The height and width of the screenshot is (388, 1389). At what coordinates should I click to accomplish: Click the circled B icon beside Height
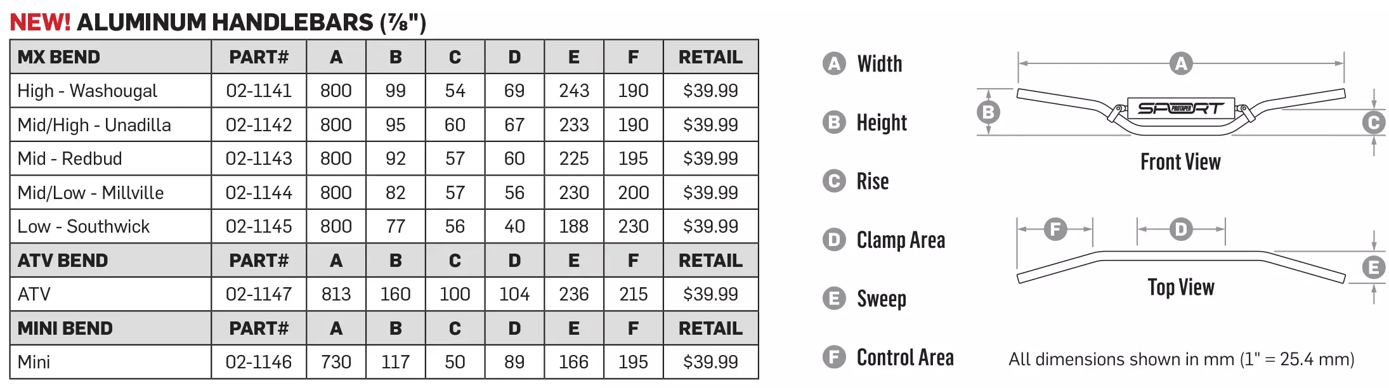[834, 122]
